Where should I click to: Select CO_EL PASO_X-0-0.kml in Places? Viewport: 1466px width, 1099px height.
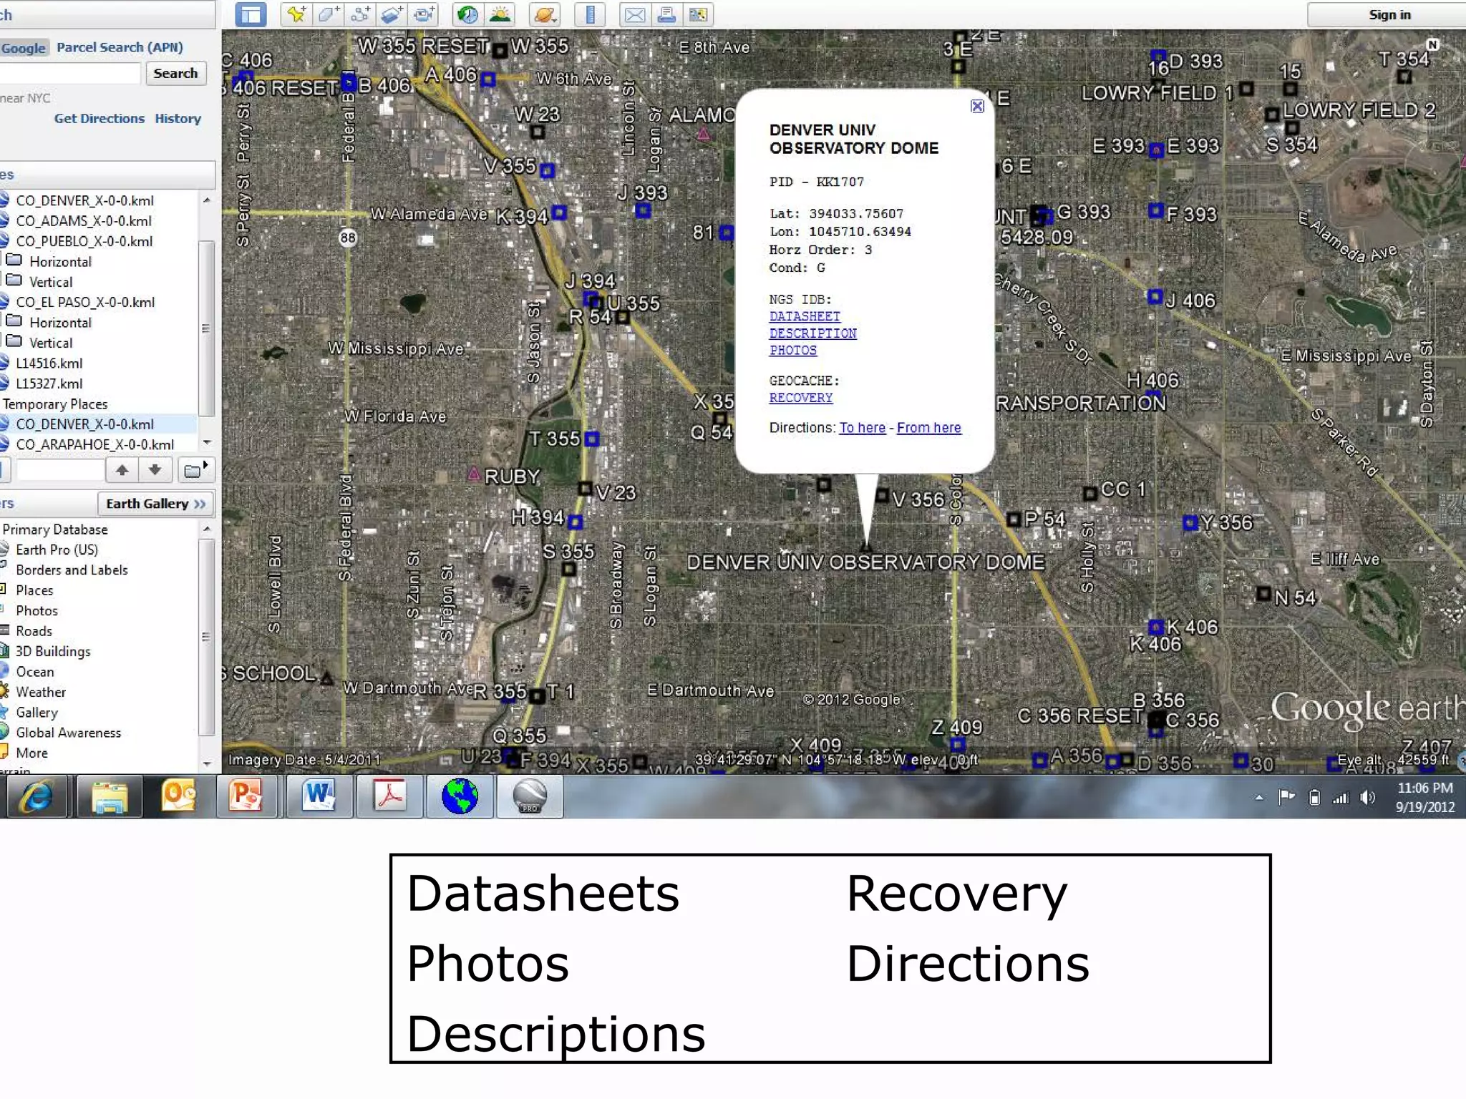pos(85,302)
